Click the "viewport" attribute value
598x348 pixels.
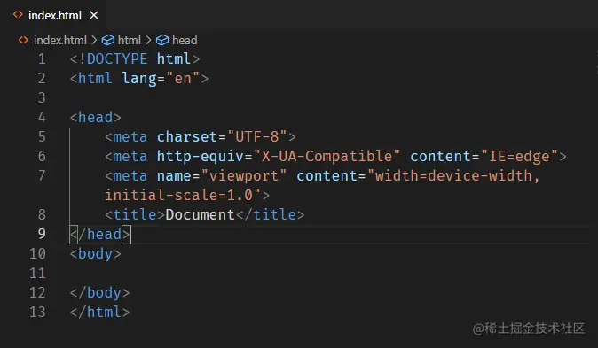point(244,175)
